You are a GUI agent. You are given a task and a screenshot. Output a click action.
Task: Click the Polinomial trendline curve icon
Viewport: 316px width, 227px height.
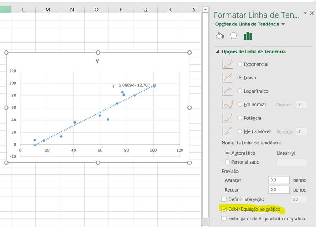(x=228, y=104)
